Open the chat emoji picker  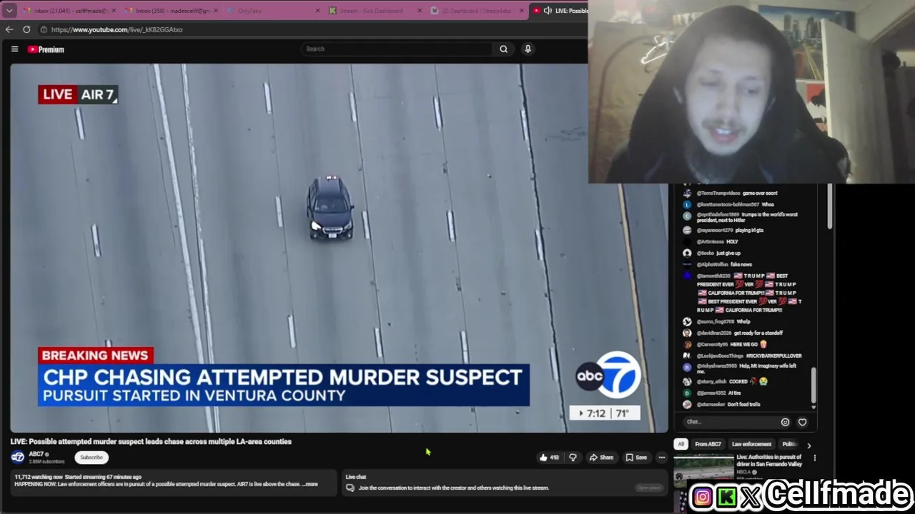(785, 422)
